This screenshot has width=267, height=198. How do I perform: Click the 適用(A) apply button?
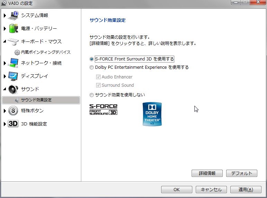point(246,189)
